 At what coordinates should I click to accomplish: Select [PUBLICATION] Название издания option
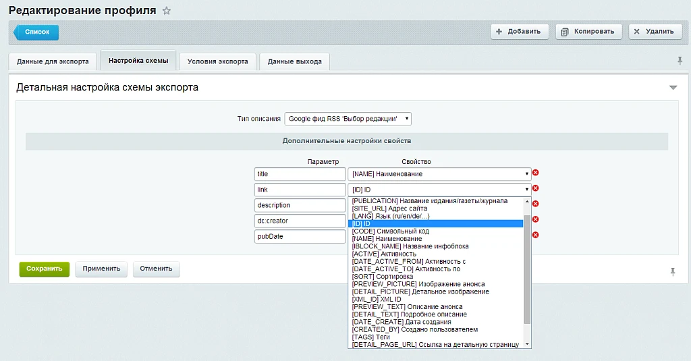point(435,201)
